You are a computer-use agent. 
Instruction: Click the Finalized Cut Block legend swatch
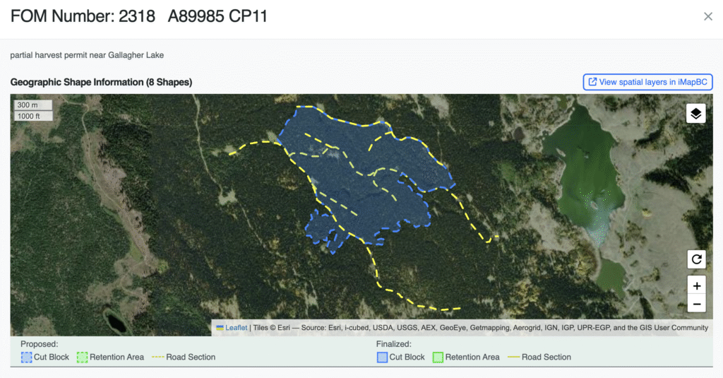coord(382,358)
